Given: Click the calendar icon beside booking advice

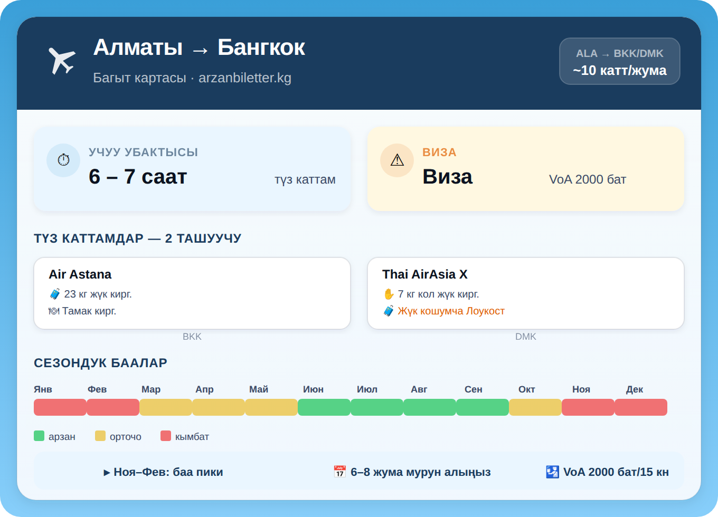Looking at the screenshot, I should coord(339,471).
